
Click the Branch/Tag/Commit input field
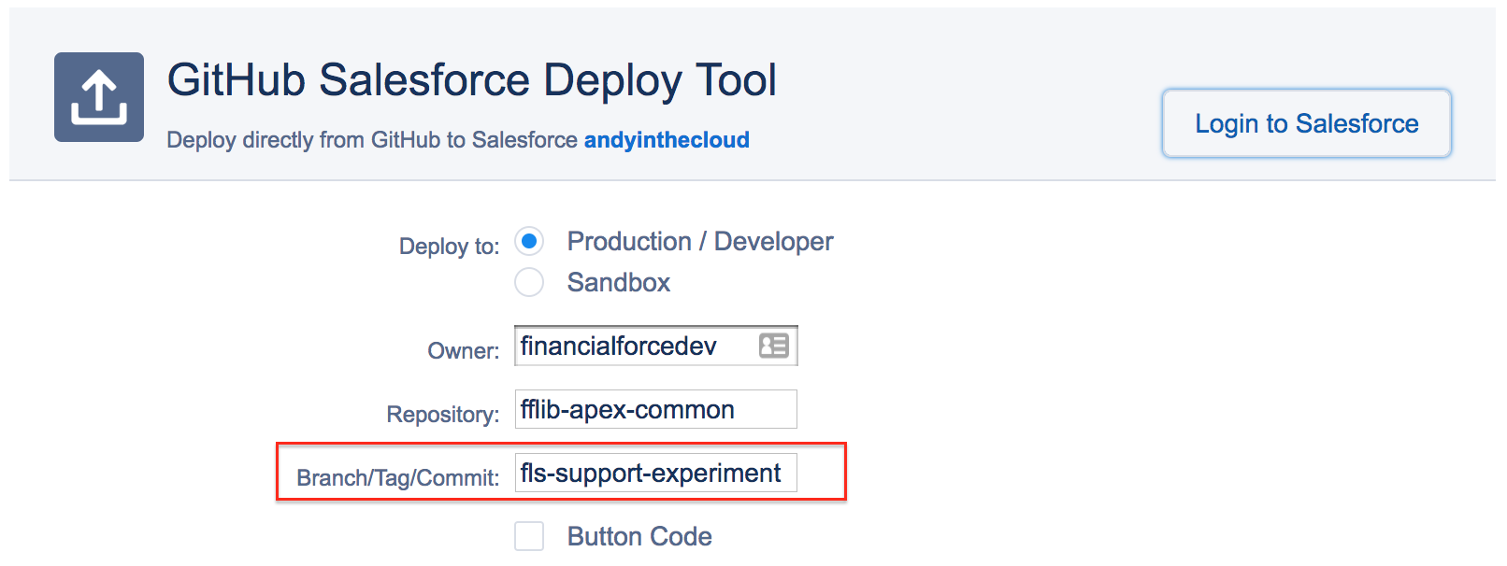click(656, 473)
